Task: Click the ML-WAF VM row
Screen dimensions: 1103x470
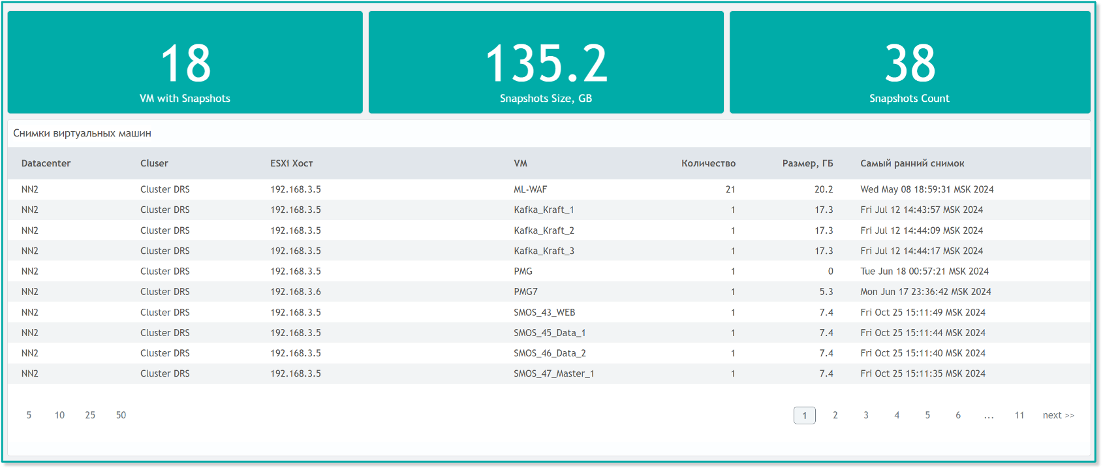Action: 530,189
